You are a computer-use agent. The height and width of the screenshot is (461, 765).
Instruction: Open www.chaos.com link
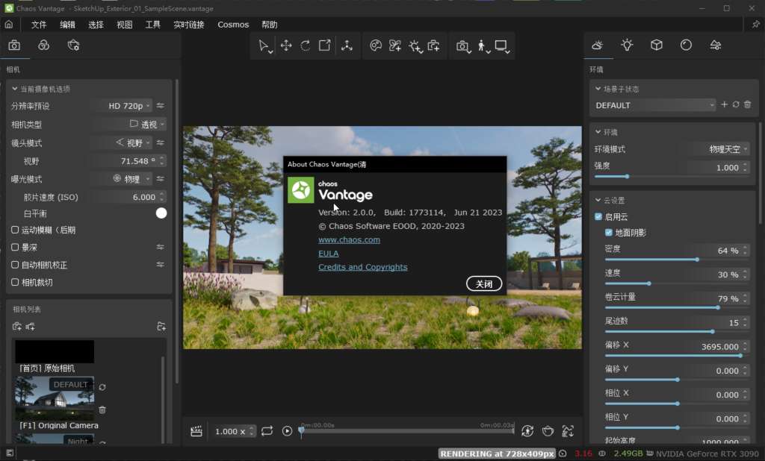point(349,239)
